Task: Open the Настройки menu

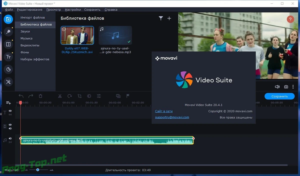Action: 73,10
